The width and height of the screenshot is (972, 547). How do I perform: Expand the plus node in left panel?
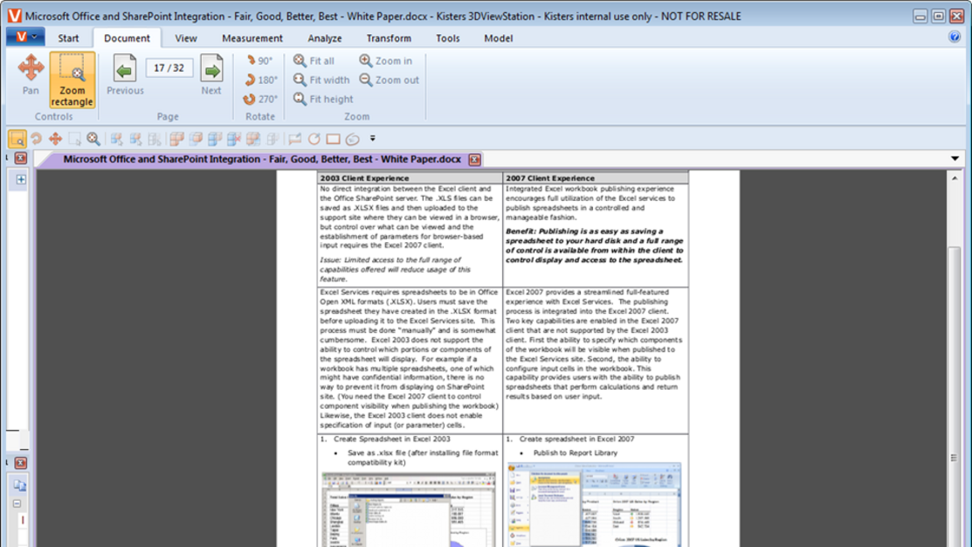coord(20,179)
